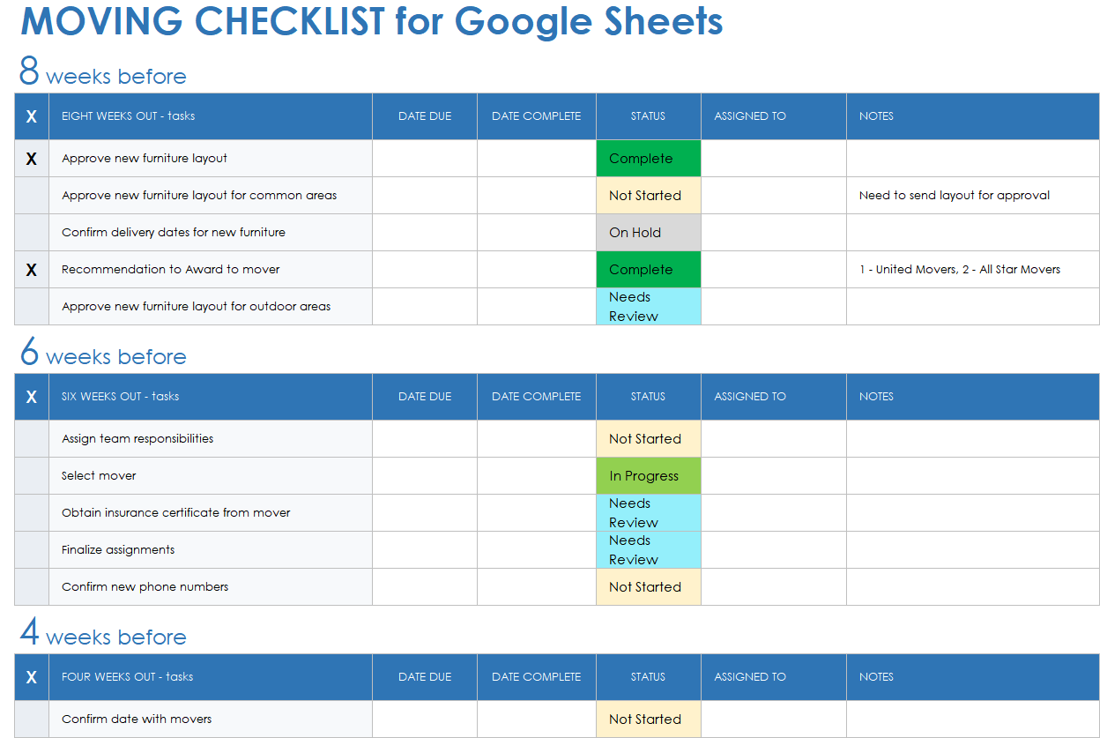
Task: Open the In Progress status for Select mover
Action: [648, 476]
